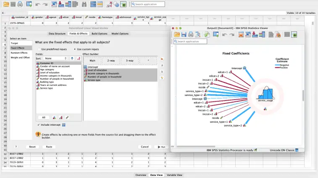The height and width of the screenshot is (178, 318).
Task: Click measurement level toggle icon beside Sort
Action: (79, 58)
